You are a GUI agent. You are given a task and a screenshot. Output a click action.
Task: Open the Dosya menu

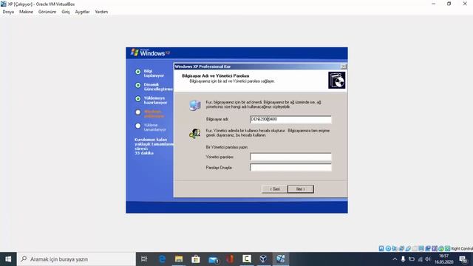point(8,12)
